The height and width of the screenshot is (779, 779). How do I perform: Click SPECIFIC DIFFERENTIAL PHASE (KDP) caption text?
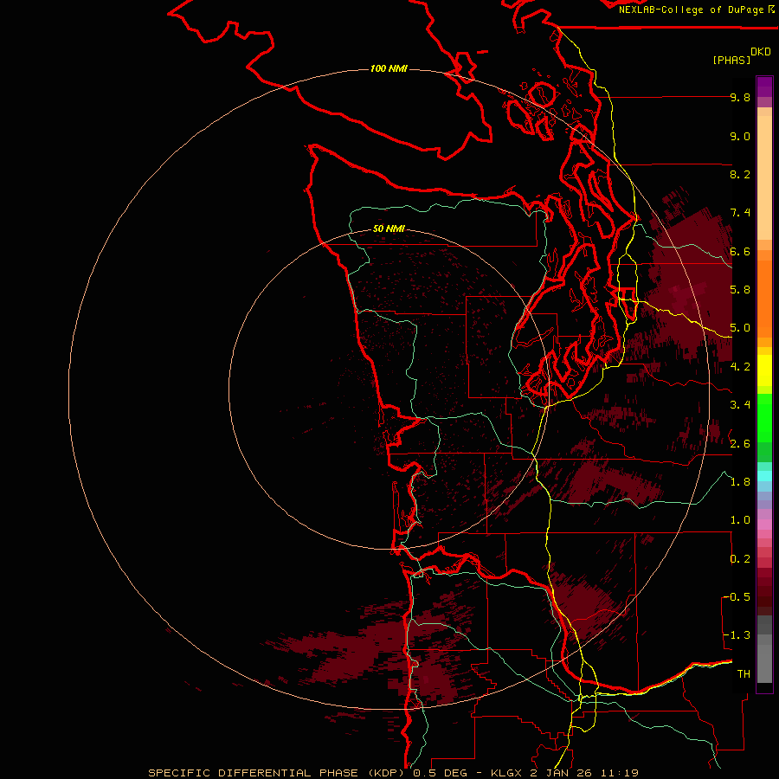pos(276,773)
